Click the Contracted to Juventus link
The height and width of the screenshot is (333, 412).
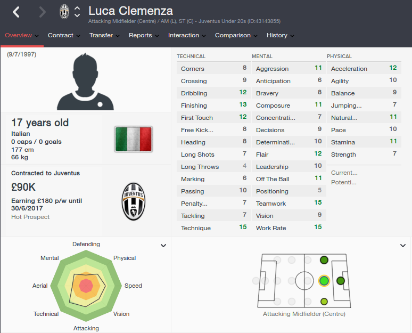[45, 173]
